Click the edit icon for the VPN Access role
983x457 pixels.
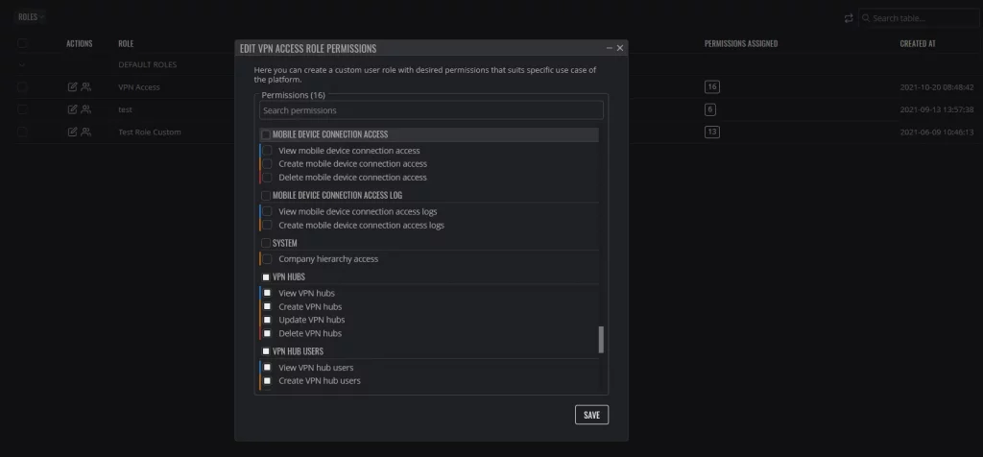pos(72,87)
